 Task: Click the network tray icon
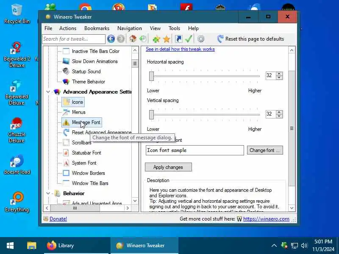294,246
